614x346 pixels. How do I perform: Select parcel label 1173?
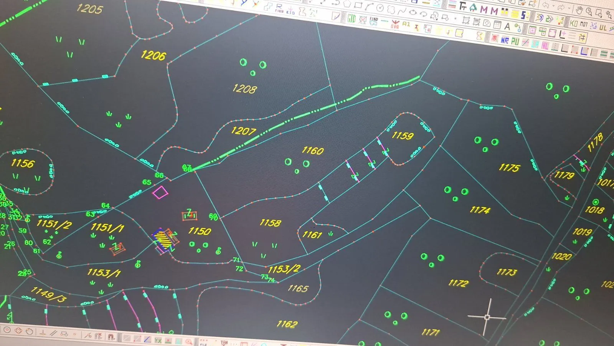tap(507, 272)
